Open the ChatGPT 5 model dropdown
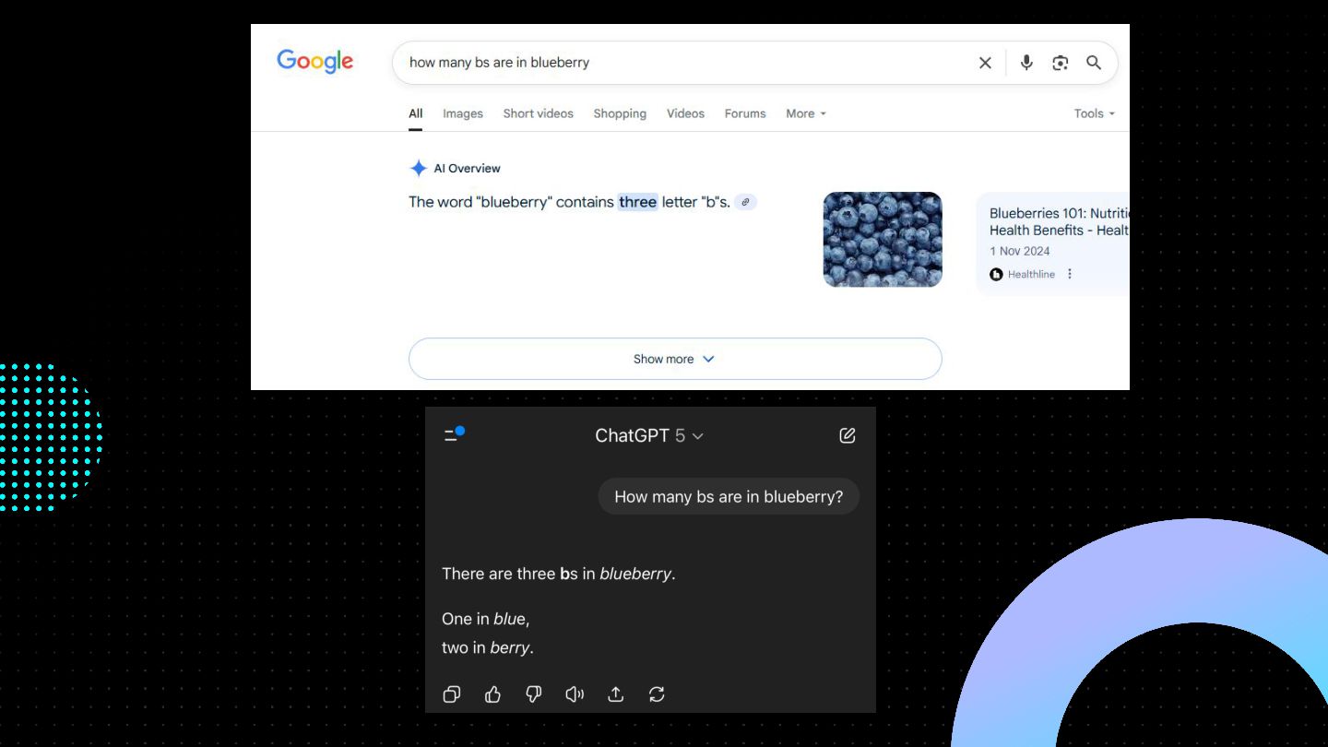Viewport: 1328px width, 747px height. (649, 435)
